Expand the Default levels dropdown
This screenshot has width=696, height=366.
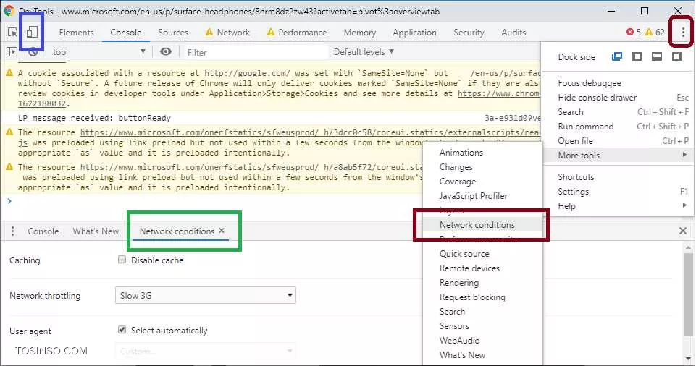coord(364,52)
